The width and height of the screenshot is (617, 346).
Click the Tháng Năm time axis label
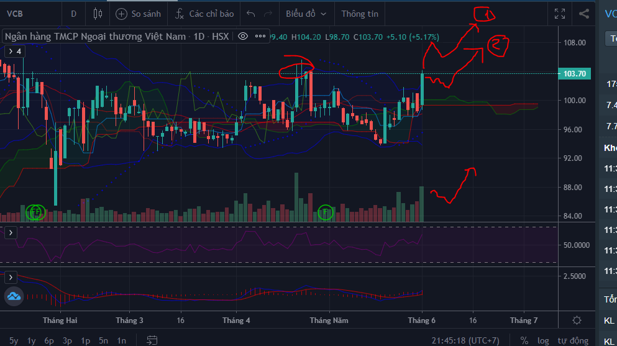[x=329, y=320]
